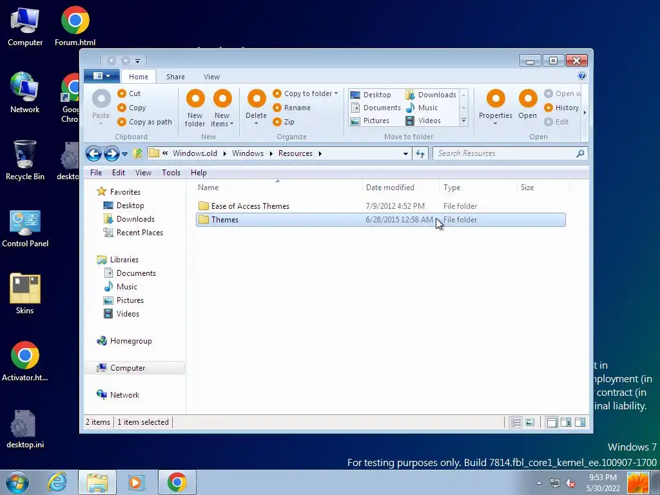Choose Downloads in Move to folder gallery
This screenshot has width=660, height=495.
tap(431, 95)
